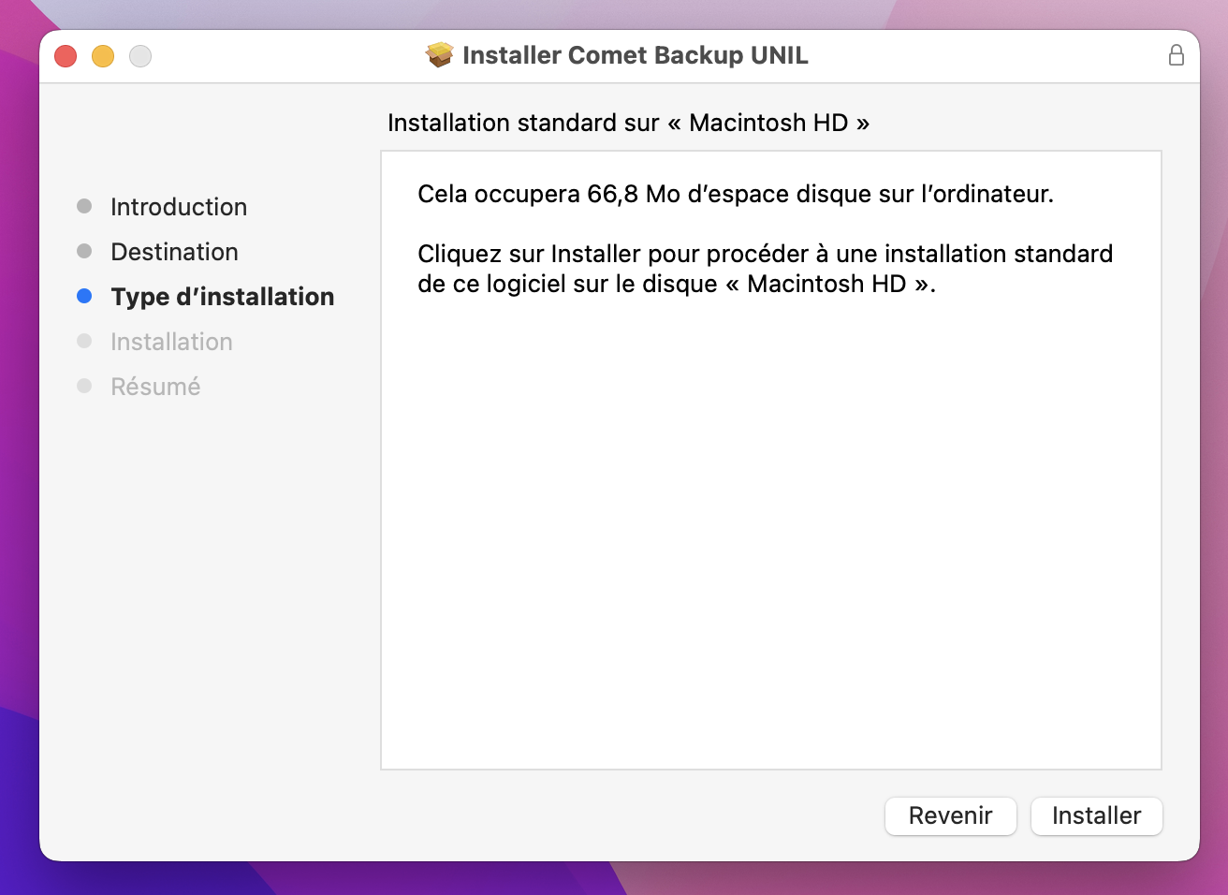Click the window title Installer Comet Backup UNIL
This screenshot has height=895, width=1228.
tap(635, 55)
